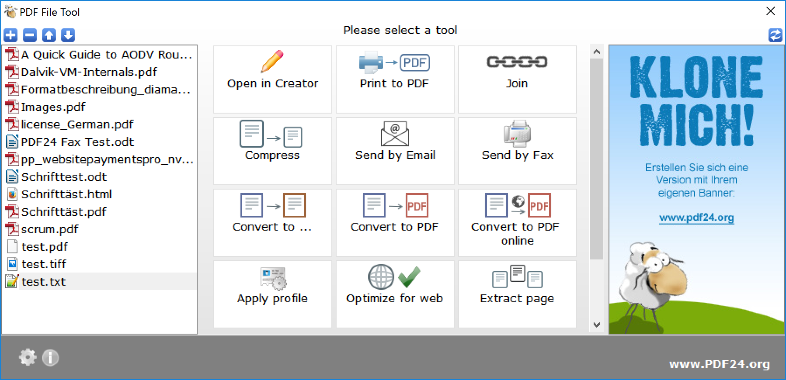Click the notepad icon beside test.txt
This screenshot has width=786, height=380.
pyautogui.click(x=12, y=282)
